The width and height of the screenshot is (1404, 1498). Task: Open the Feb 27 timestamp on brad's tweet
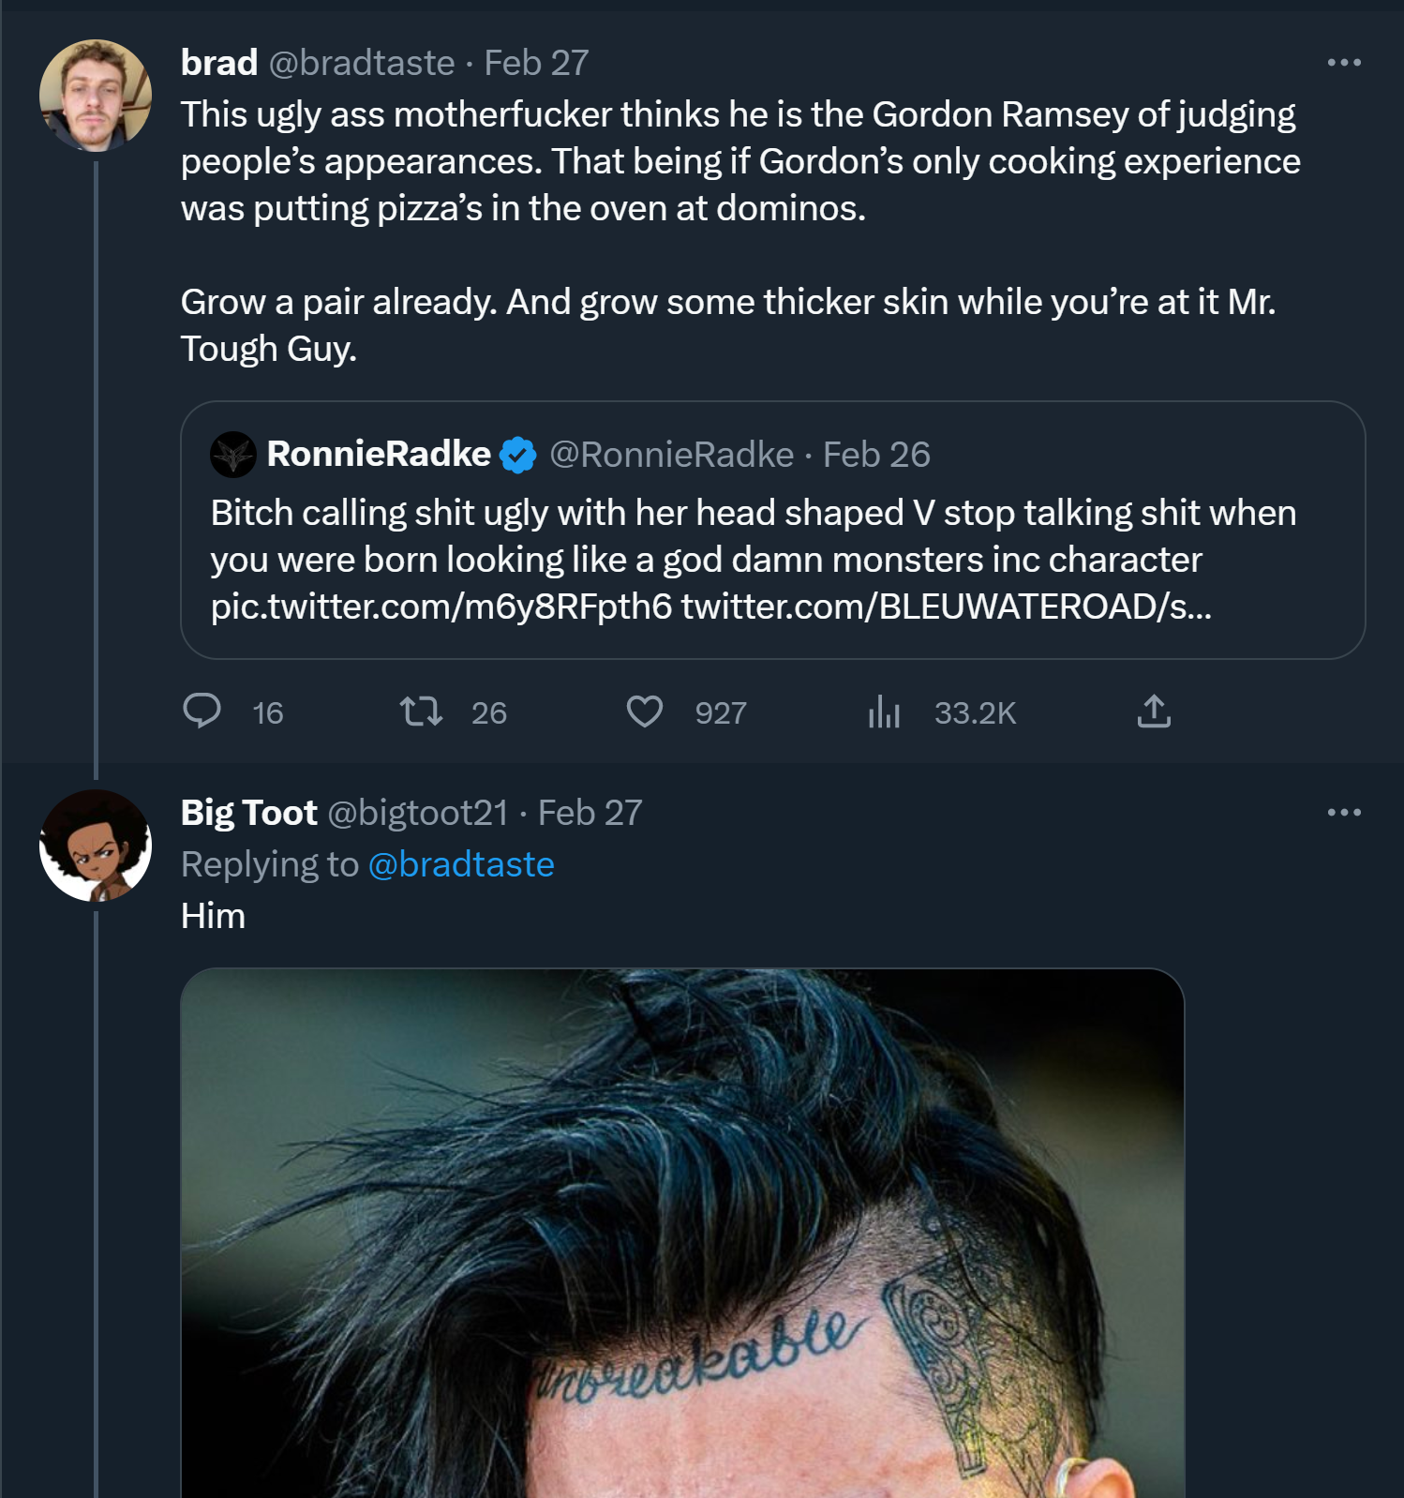[536, 63]
